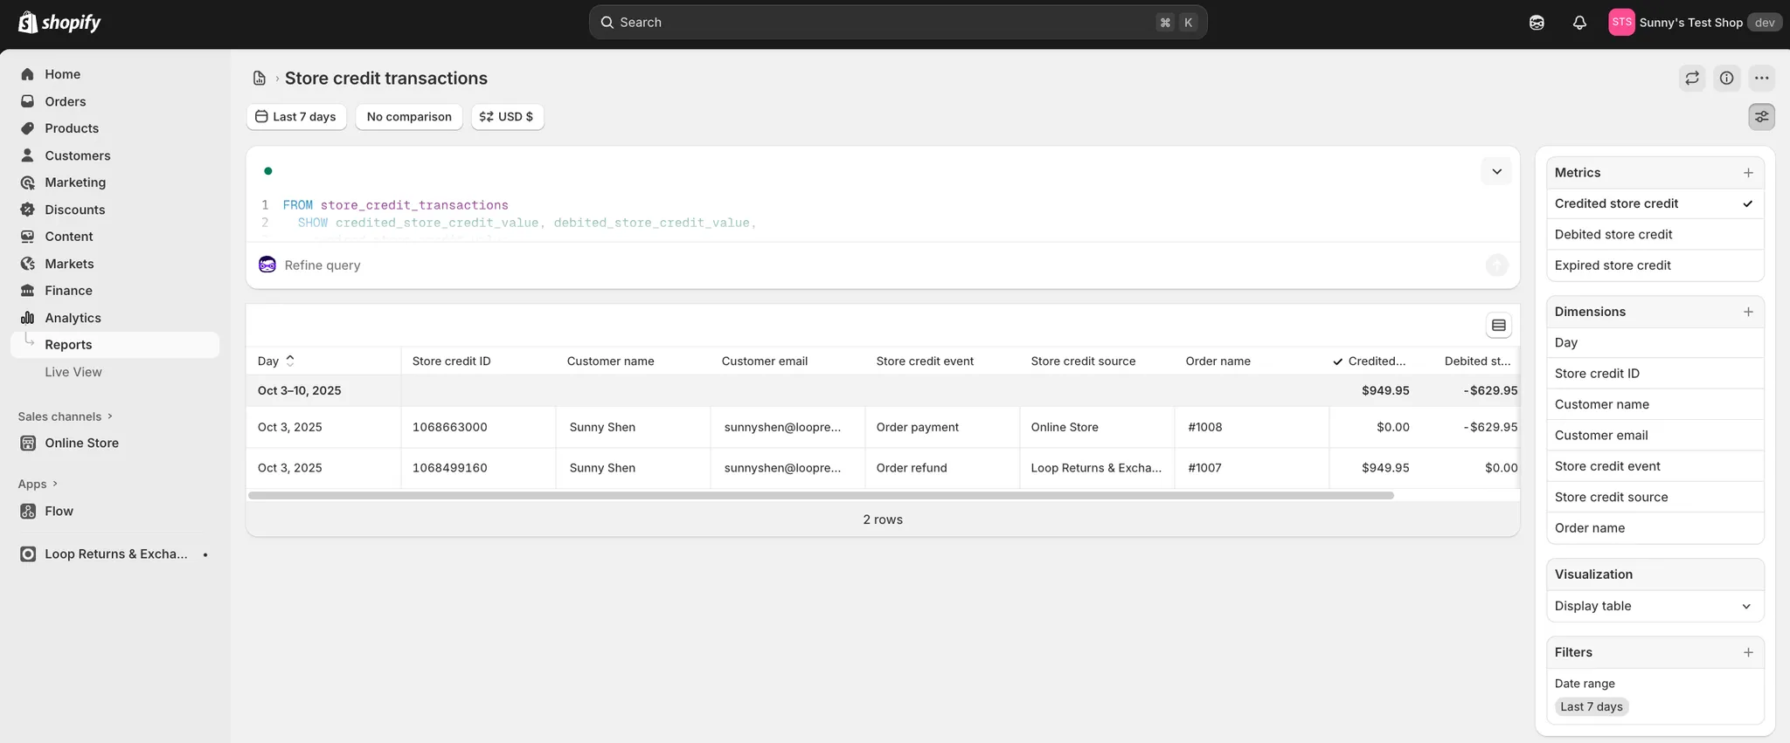Viewport: 1790px width, 743px height.
Task: Open the Last 7 days date picker
Action: pos(296,117)
